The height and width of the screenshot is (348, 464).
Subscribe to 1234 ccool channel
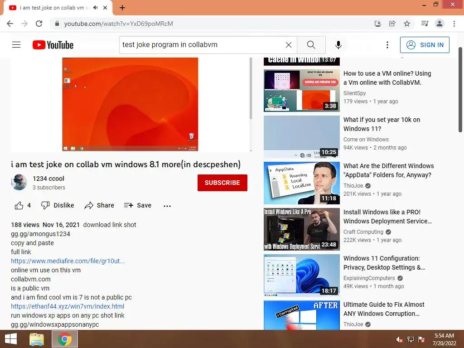click(222, 183)
